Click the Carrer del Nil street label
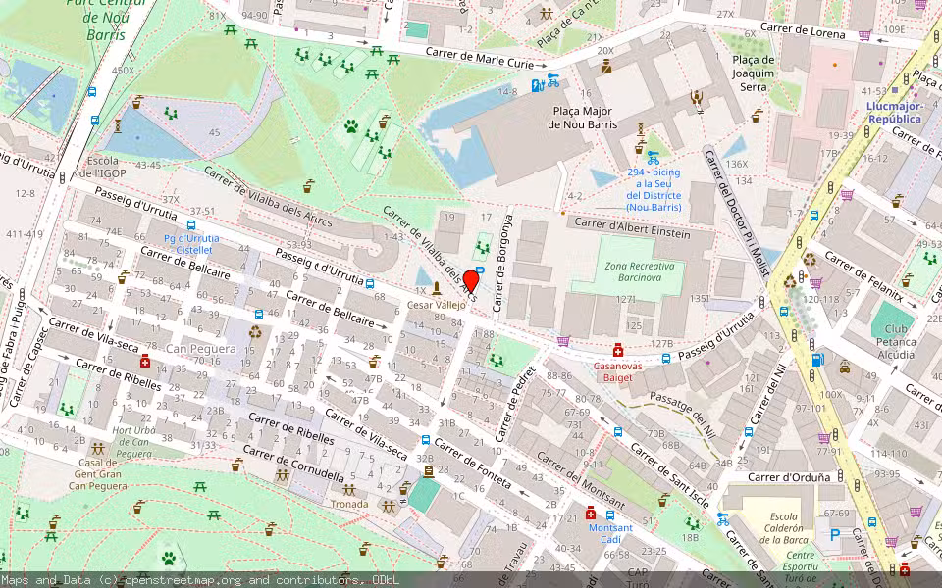Screen dimensions: 942x588 point(767,394)
